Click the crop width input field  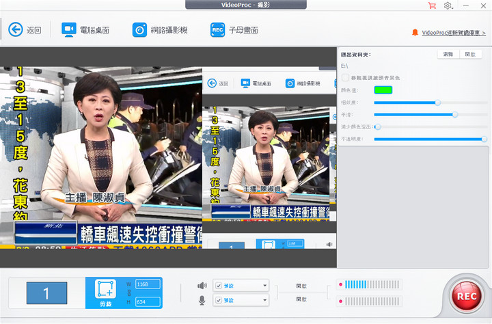click(x=147, y=283)
